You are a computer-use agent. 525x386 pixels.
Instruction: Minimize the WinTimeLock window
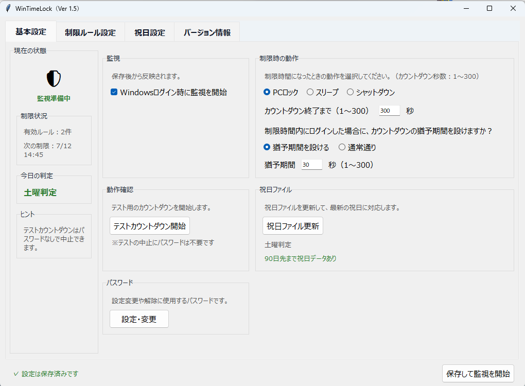pyautogui.click(x=466, y=8)
